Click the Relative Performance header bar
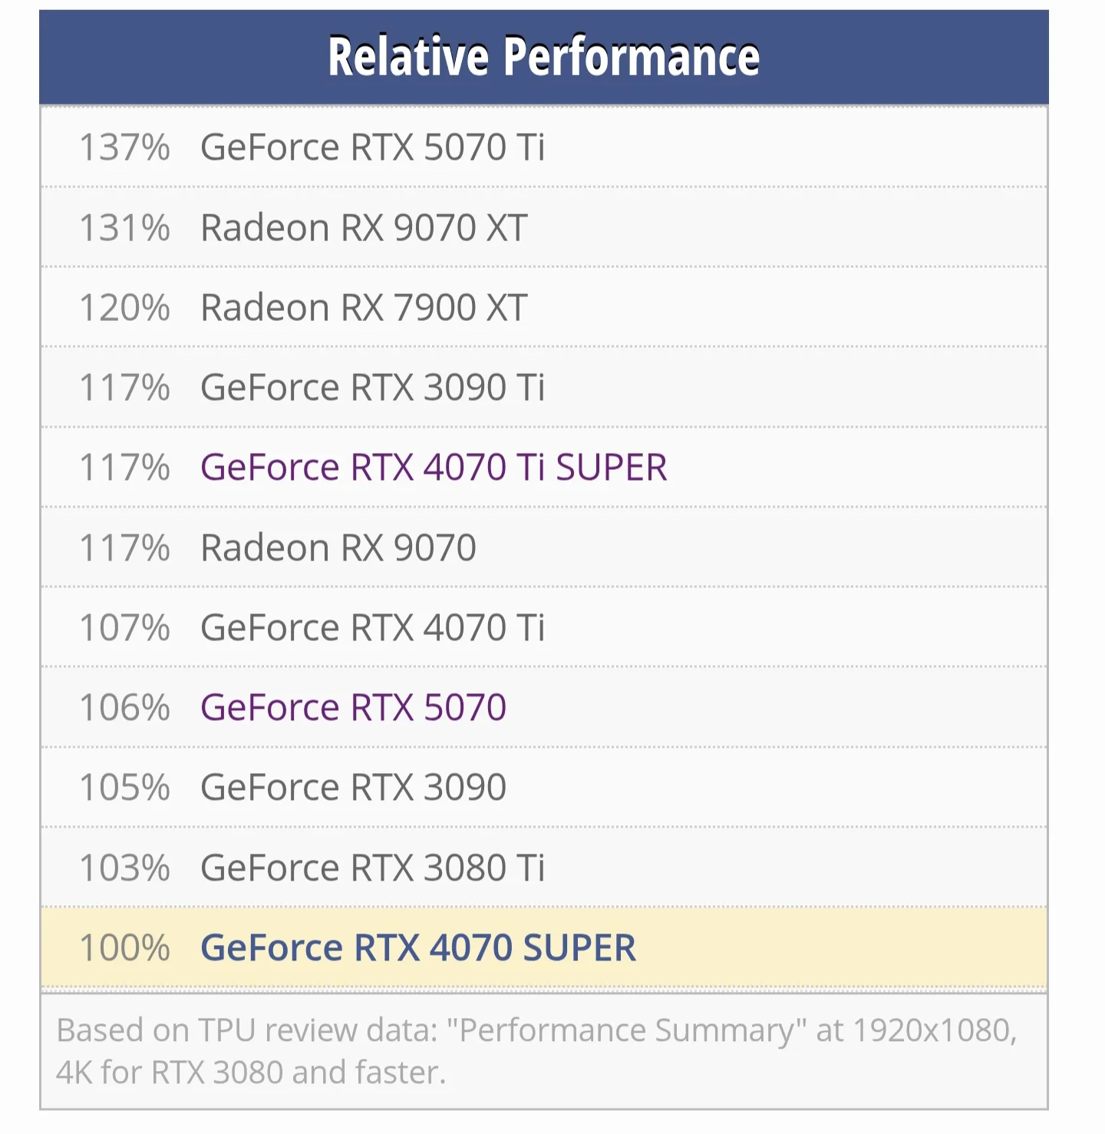Image resolution: width=1105 pixels, height=1134 pixels. coord(543,57)
